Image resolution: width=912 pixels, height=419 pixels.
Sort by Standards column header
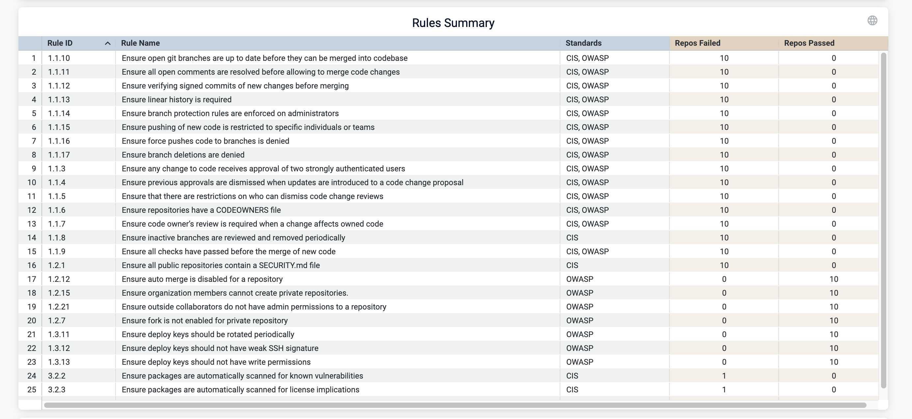pos(583,43)
